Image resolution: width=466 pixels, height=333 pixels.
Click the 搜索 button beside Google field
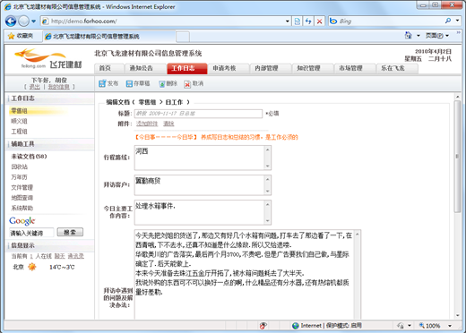point(70,232)
